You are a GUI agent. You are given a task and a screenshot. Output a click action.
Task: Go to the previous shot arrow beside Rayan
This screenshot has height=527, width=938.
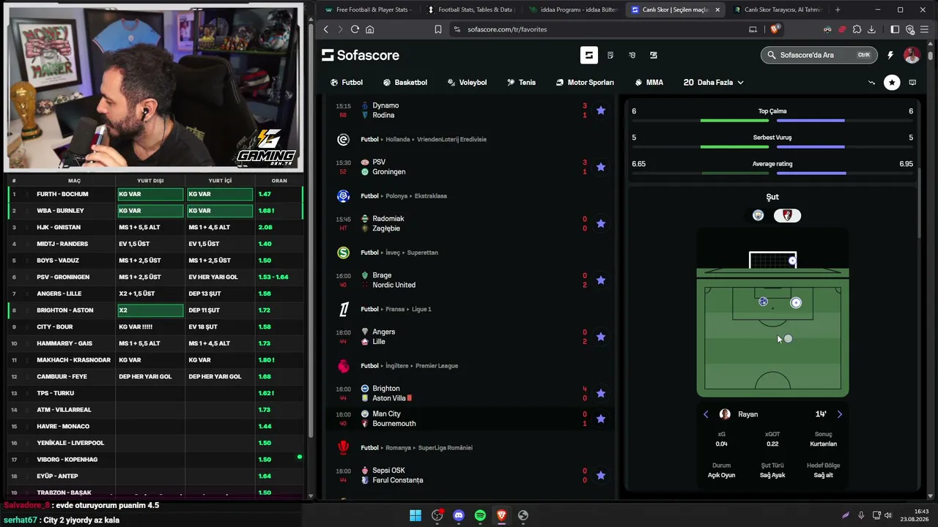click(x=706, y=414)
